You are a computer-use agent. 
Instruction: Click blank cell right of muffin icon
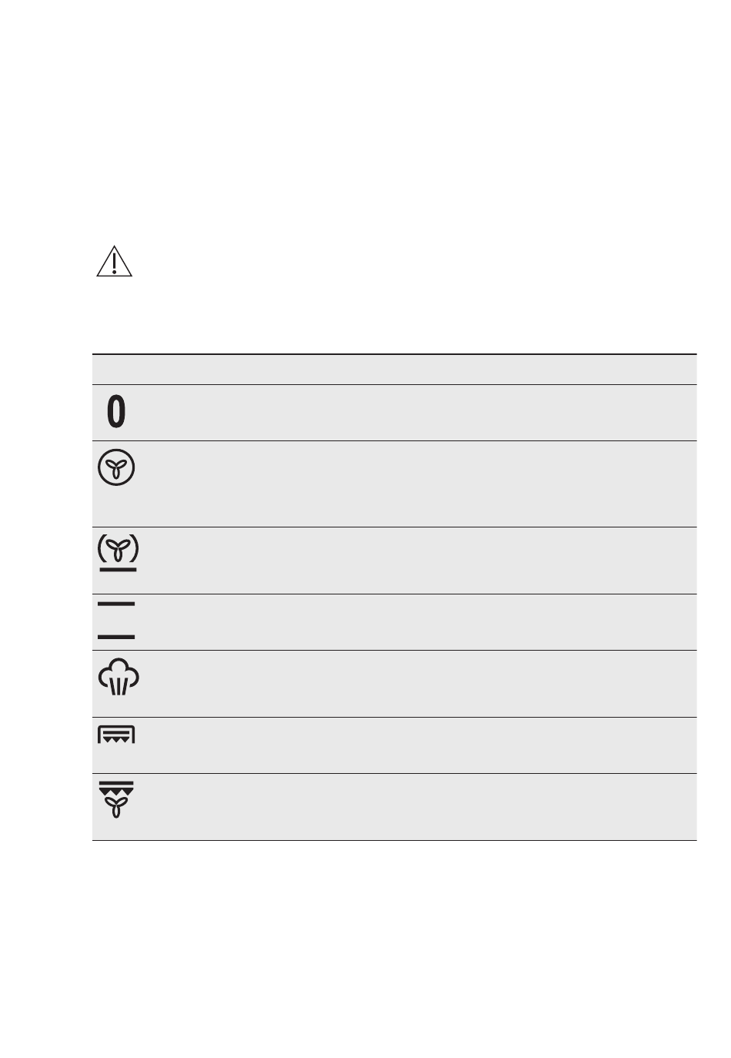tap(416, 683)
